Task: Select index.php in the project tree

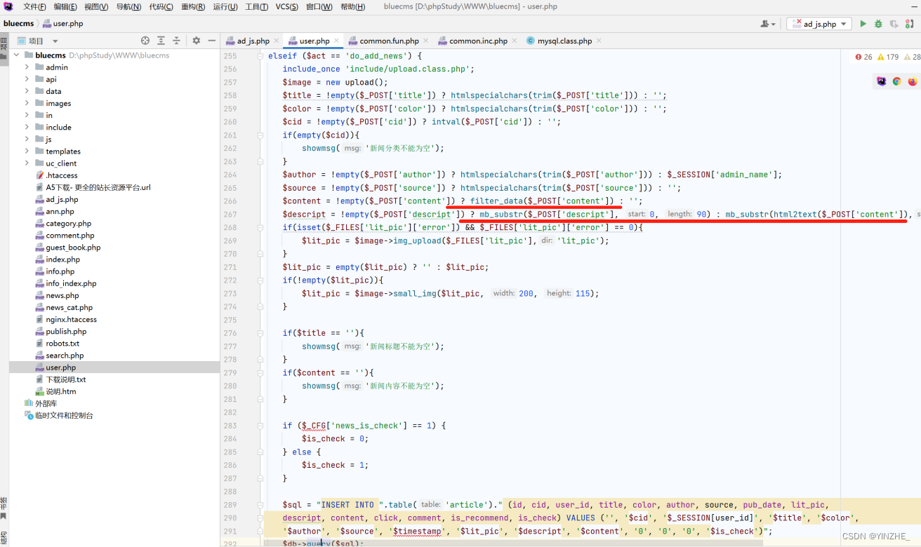Action: [63, 259]
